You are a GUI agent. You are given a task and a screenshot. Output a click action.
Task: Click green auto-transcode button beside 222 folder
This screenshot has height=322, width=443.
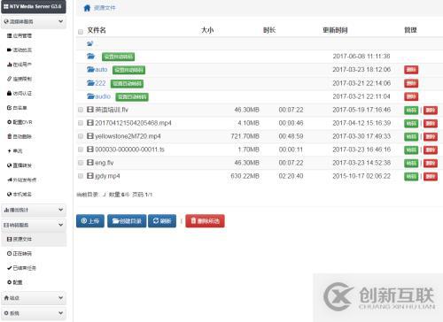click(127, 84)
